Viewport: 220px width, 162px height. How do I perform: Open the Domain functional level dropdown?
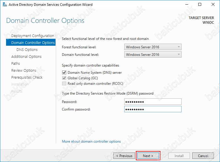click(153, 54)
